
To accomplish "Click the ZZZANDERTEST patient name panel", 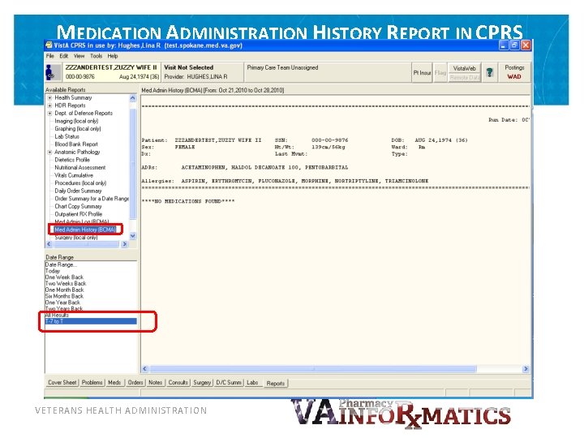I will (x=111, y=72).
